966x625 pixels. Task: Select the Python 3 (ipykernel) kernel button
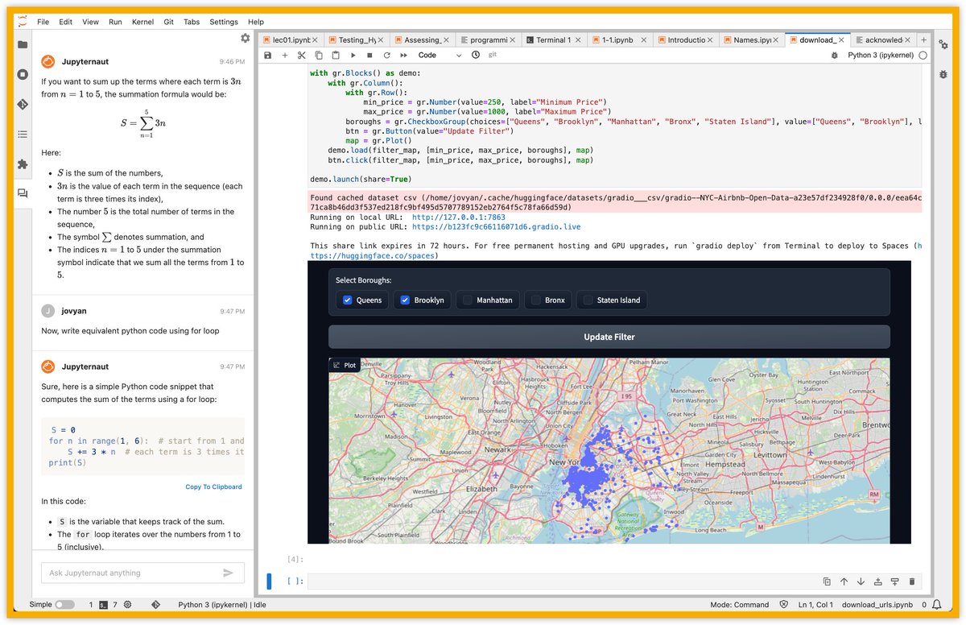[x=881, y=55]
